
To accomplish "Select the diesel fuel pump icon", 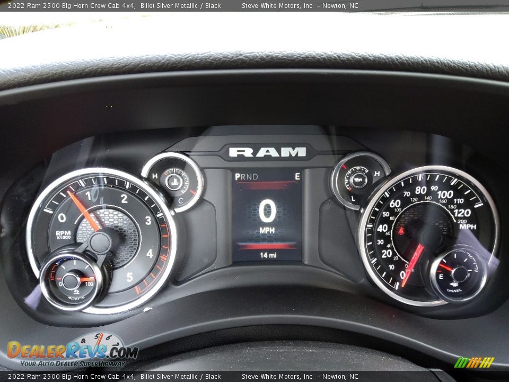I will coord(454,284).
